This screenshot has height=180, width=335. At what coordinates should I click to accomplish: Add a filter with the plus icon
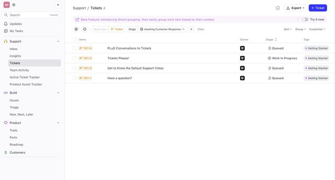point(191,29)
